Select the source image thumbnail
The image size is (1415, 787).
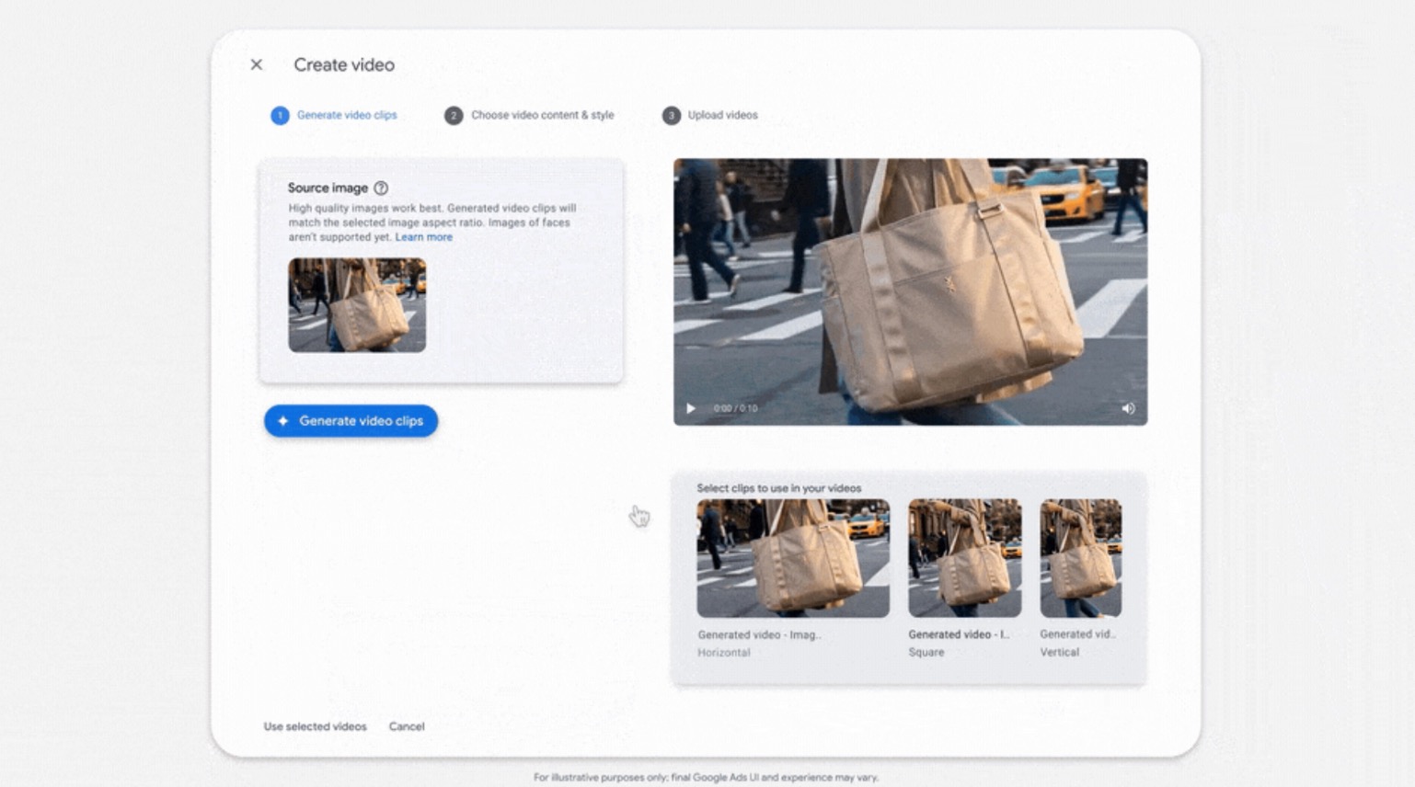click(357, 304)
